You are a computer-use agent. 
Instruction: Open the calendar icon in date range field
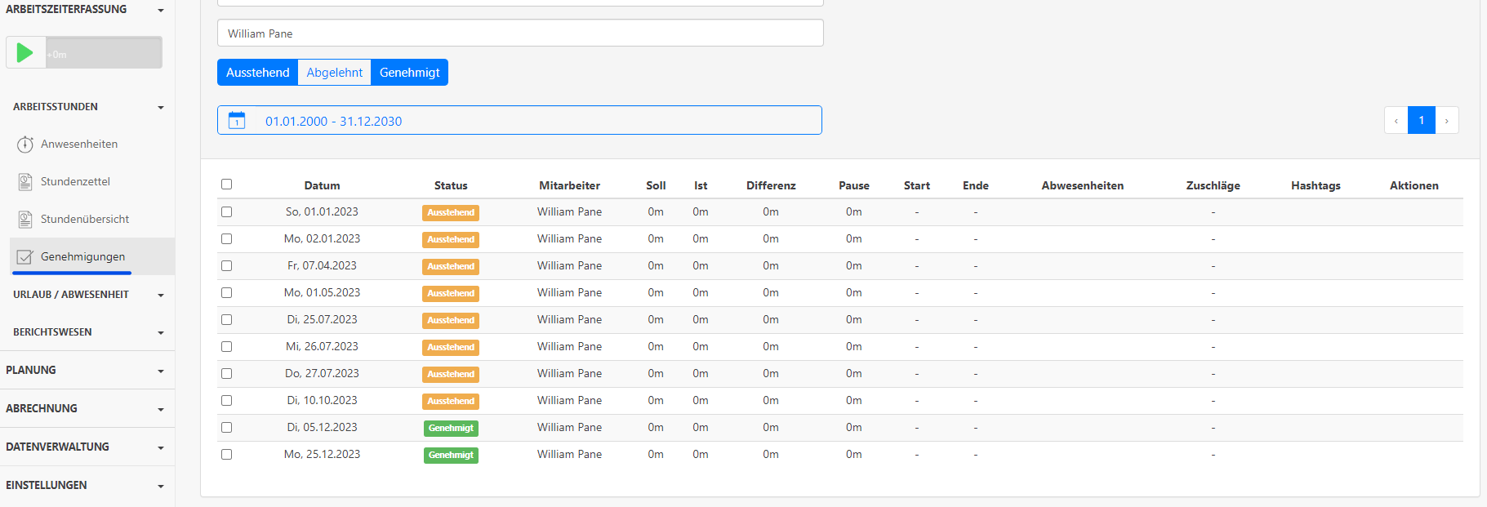[237, 121]
